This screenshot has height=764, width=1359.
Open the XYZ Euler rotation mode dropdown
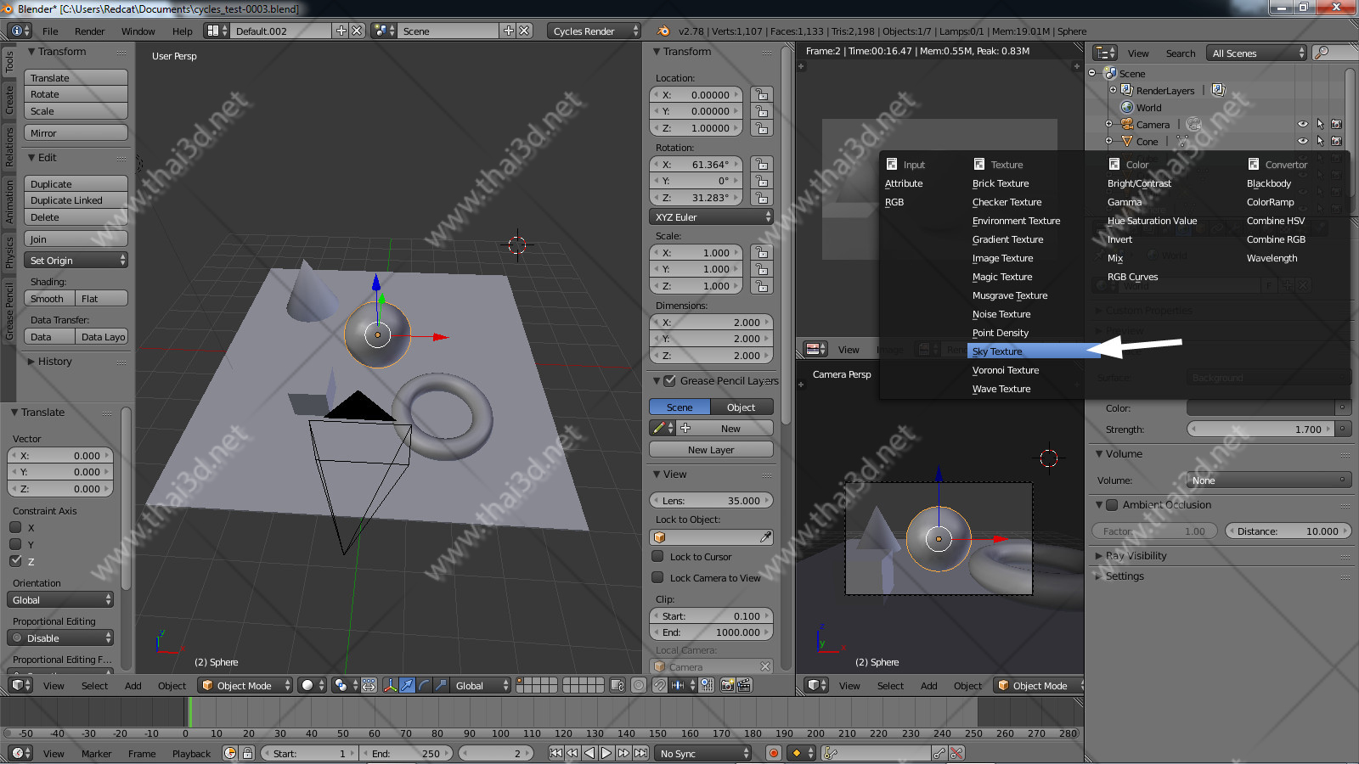pyautogui.click(x=711, y=217)
